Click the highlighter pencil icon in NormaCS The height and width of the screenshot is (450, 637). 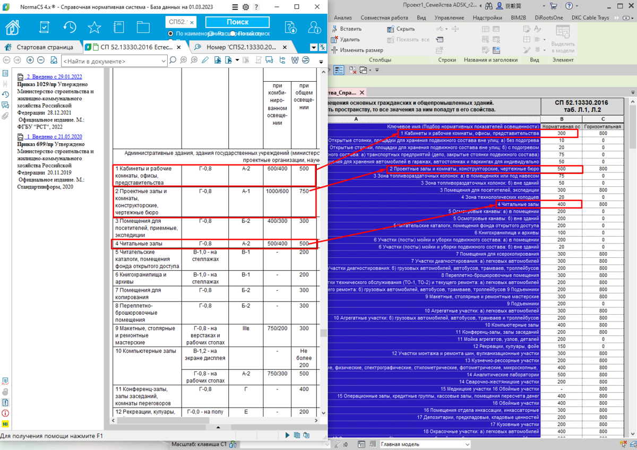[205, 60]
